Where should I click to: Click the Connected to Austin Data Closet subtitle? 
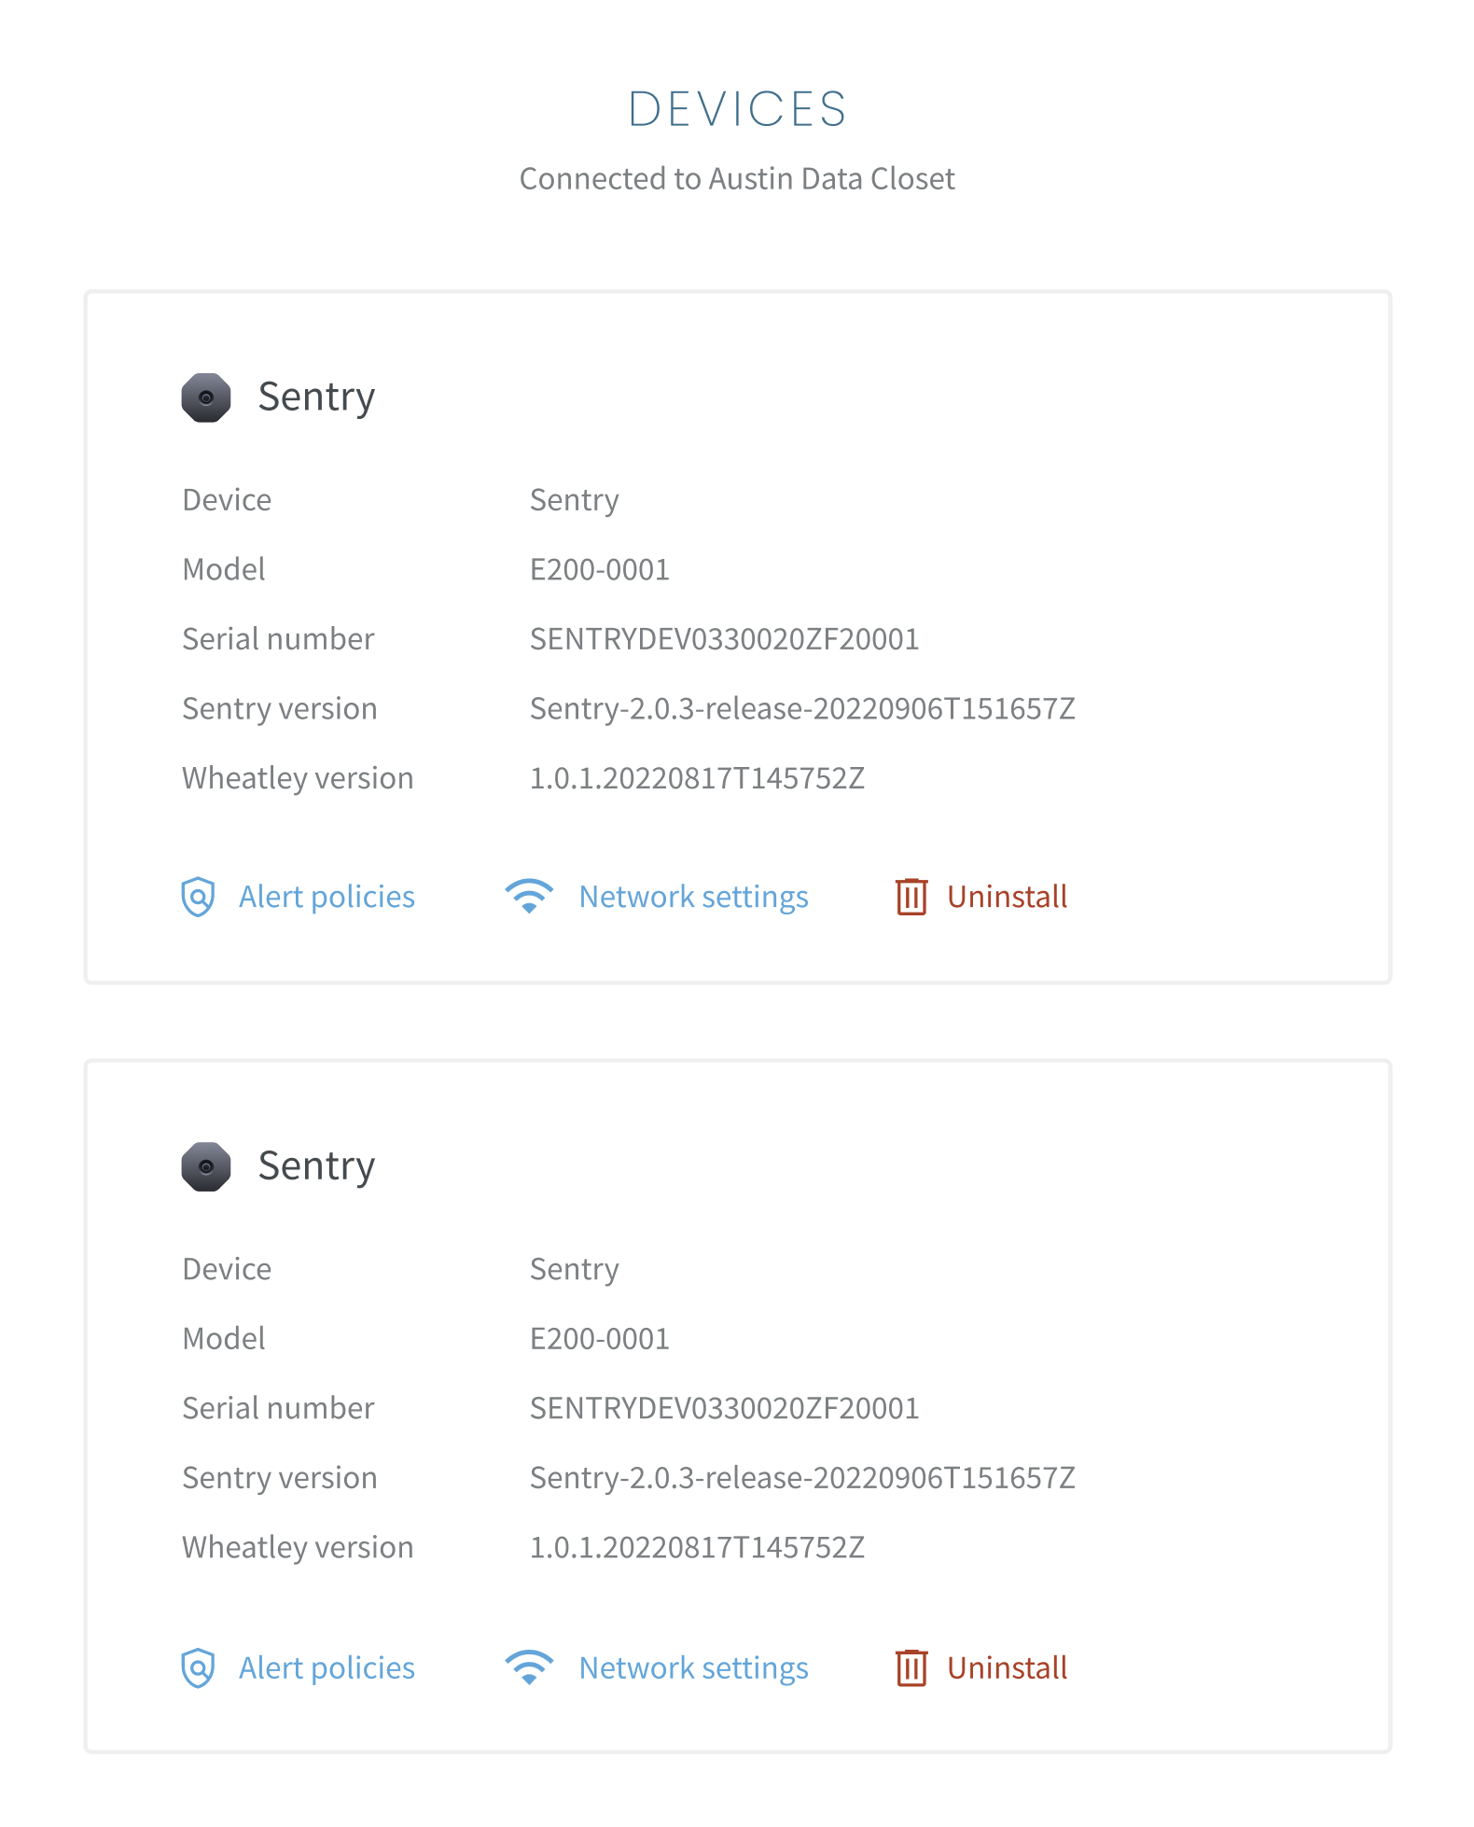(x=737, y=178)
